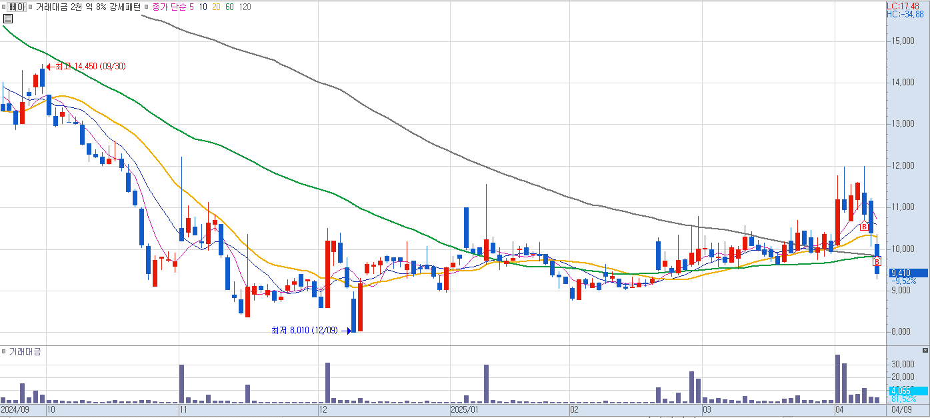930x418 pixels.
Task: Click the 2024/09 date axis label
Action: [x=15, y=409]
